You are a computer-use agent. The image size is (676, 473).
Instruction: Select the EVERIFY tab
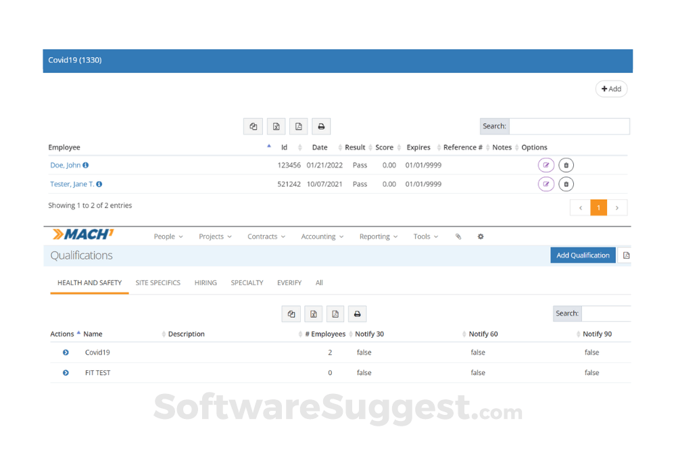coord(289,282)
